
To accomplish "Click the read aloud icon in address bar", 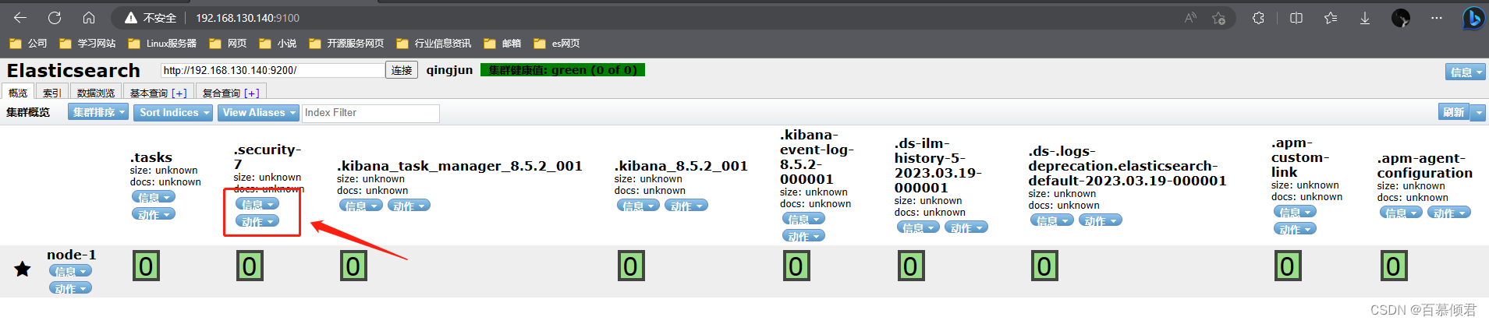I will (x=1190, y=18).
